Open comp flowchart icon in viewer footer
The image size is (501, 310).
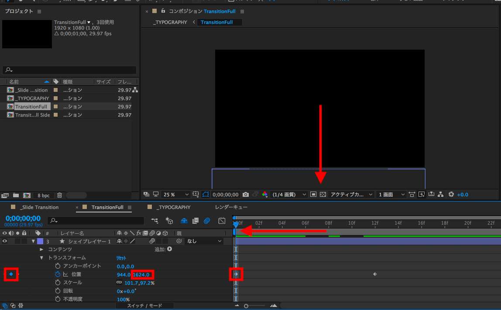pos(441,194)
